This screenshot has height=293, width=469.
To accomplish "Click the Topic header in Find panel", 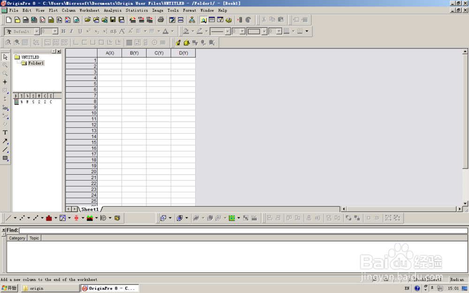I will pyautogui.click(x=34, y=238).
